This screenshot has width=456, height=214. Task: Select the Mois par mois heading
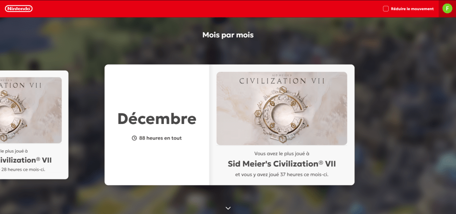pyautogui.click(x=228, y=35)
